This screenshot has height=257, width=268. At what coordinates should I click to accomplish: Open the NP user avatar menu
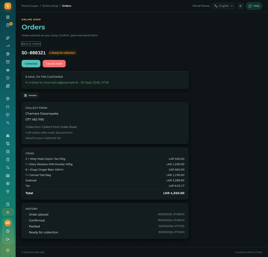coord(8,223)
